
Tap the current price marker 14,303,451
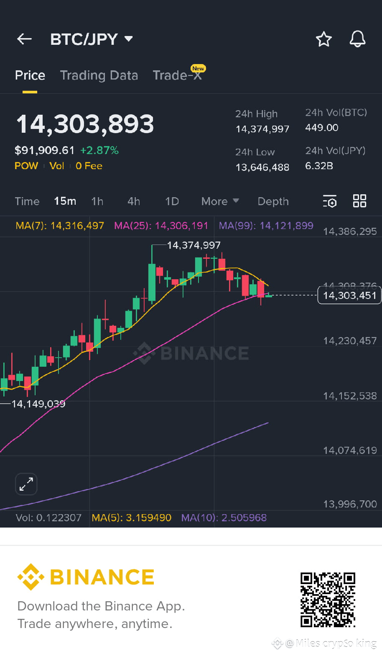point(350,296)
